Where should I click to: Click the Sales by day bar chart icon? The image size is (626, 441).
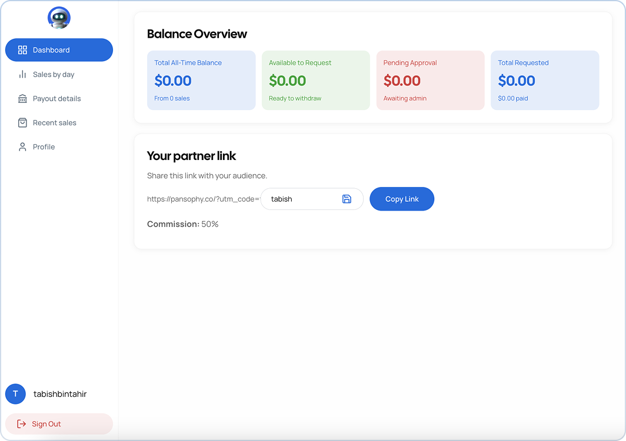[22, 75]
